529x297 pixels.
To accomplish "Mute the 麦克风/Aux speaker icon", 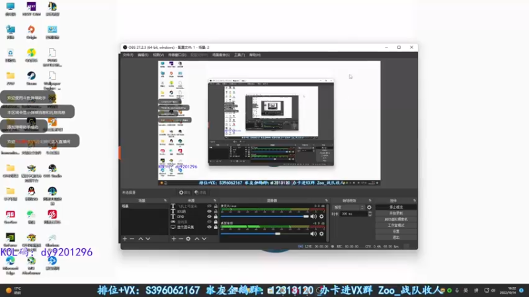I will 313,216.
